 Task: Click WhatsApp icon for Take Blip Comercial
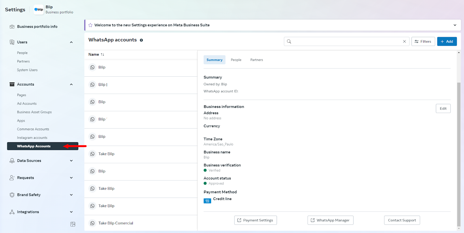point(92,223)
